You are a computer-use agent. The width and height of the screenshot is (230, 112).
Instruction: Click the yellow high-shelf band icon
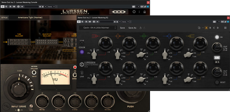pos(190,36)
